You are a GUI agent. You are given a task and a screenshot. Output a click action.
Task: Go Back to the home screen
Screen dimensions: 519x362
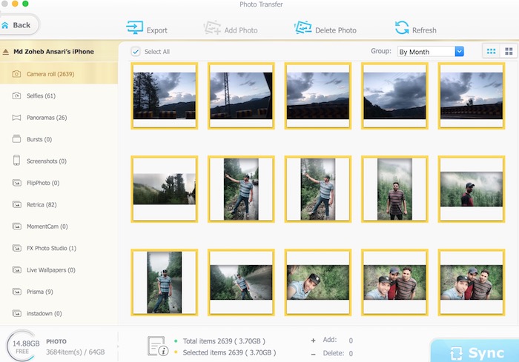[x=19, y=25]
